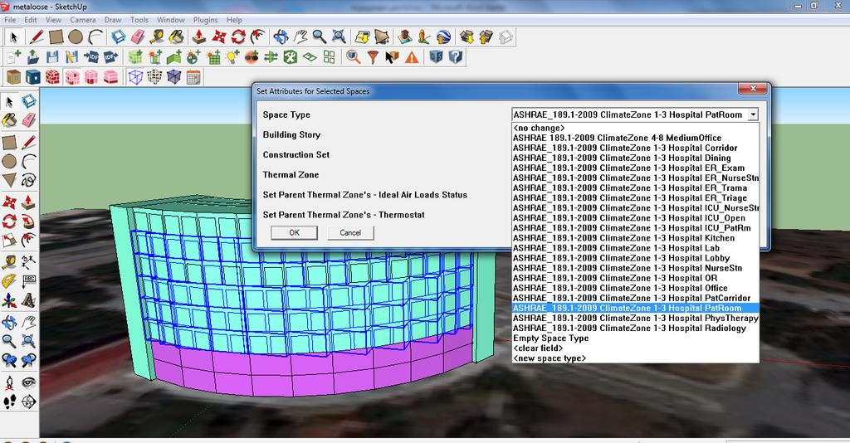Select the 'Hospital ER_Exam' option
Viewport: 850px width, 443px height.
635,168
